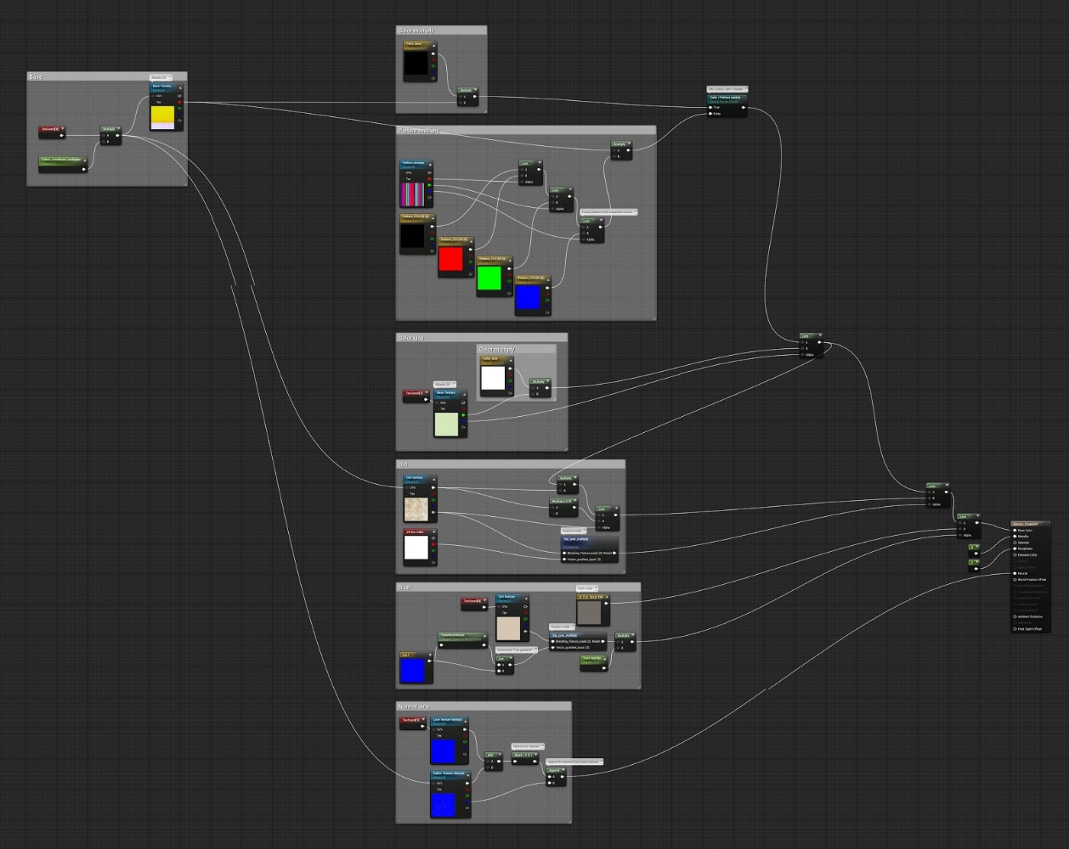This screenshot has height=849, width=1069.
Task: Select the material output node title
Action: (x=1031, y=524)
